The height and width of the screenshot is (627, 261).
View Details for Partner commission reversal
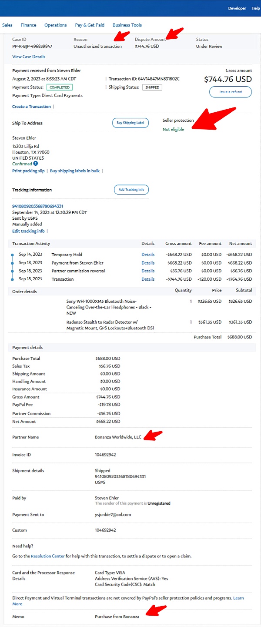[x=148, y=271]
